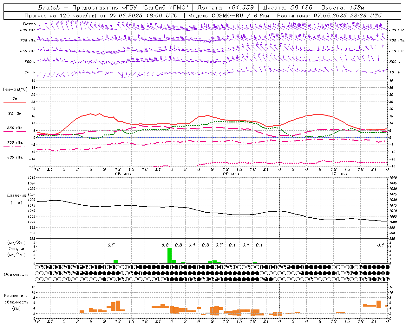Click the '(мм/1ч.)' precipitation unit label
The image size is (406, 324).
click(16, 255)
